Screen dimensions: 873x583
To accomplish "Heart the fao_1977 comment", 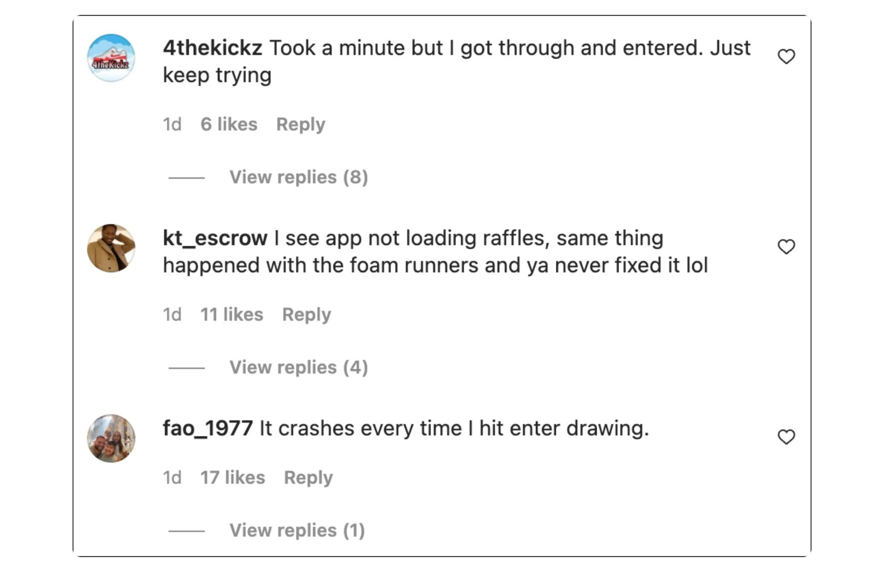I will tap(786, 437).
